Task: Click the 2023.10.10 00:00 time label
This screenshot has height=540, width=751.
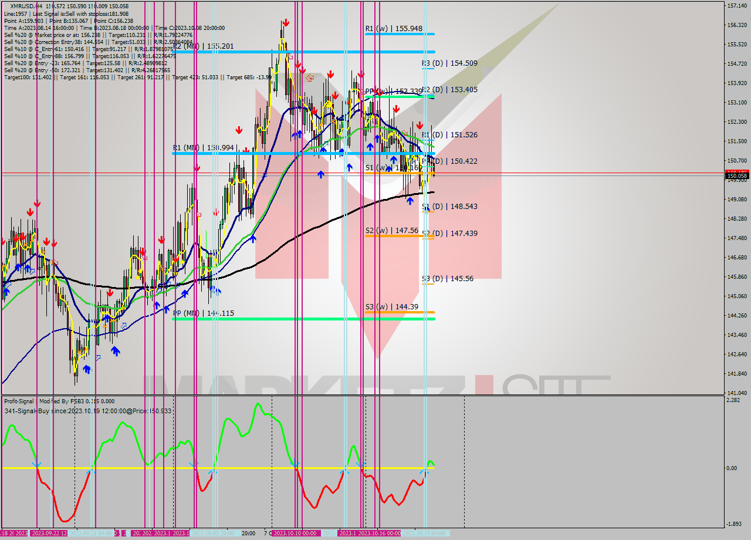Action: (x=295, y=533)
